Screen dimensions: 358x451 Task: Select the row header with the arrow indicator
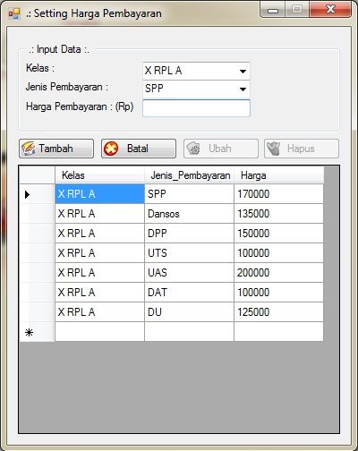pos(37,194)
